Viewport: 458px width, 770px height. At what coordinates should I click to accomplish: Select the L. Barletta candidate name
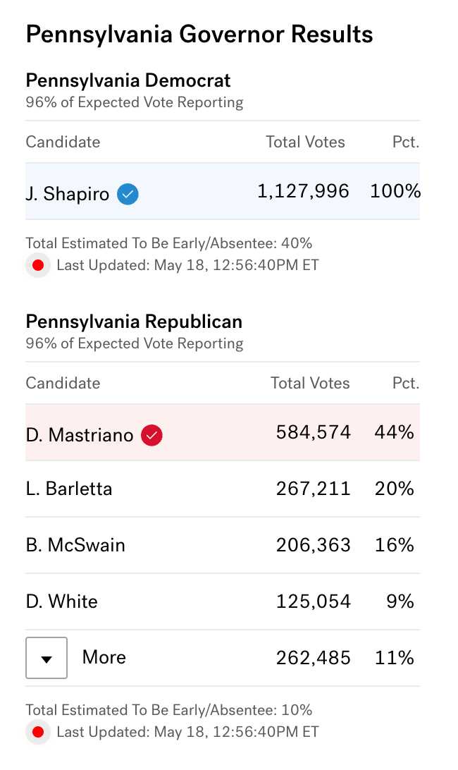[x=69, y=489]
